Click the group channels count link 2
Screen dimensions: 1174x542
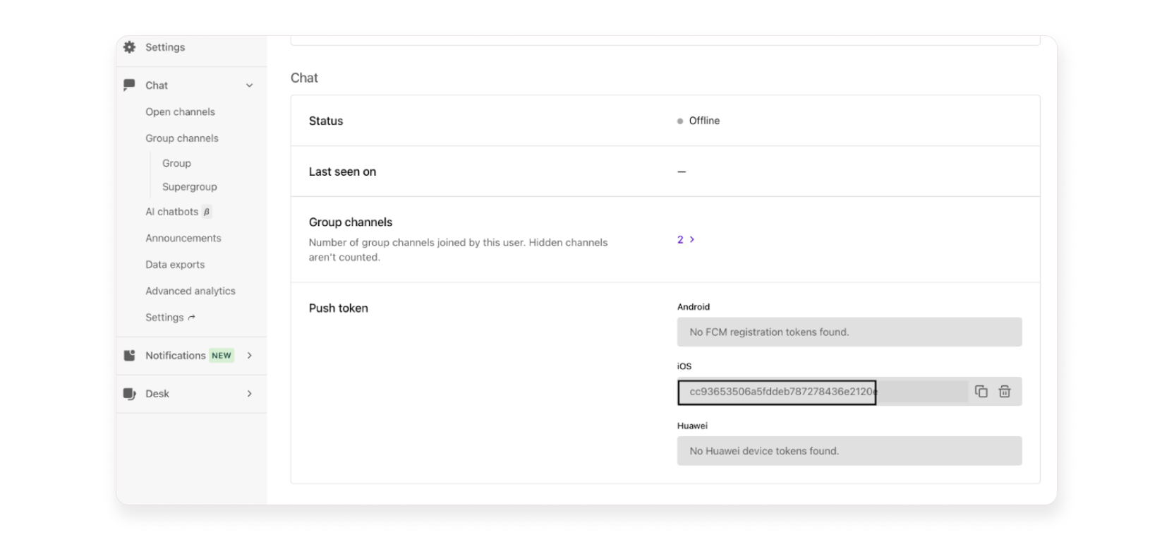[x=680, y=240]
